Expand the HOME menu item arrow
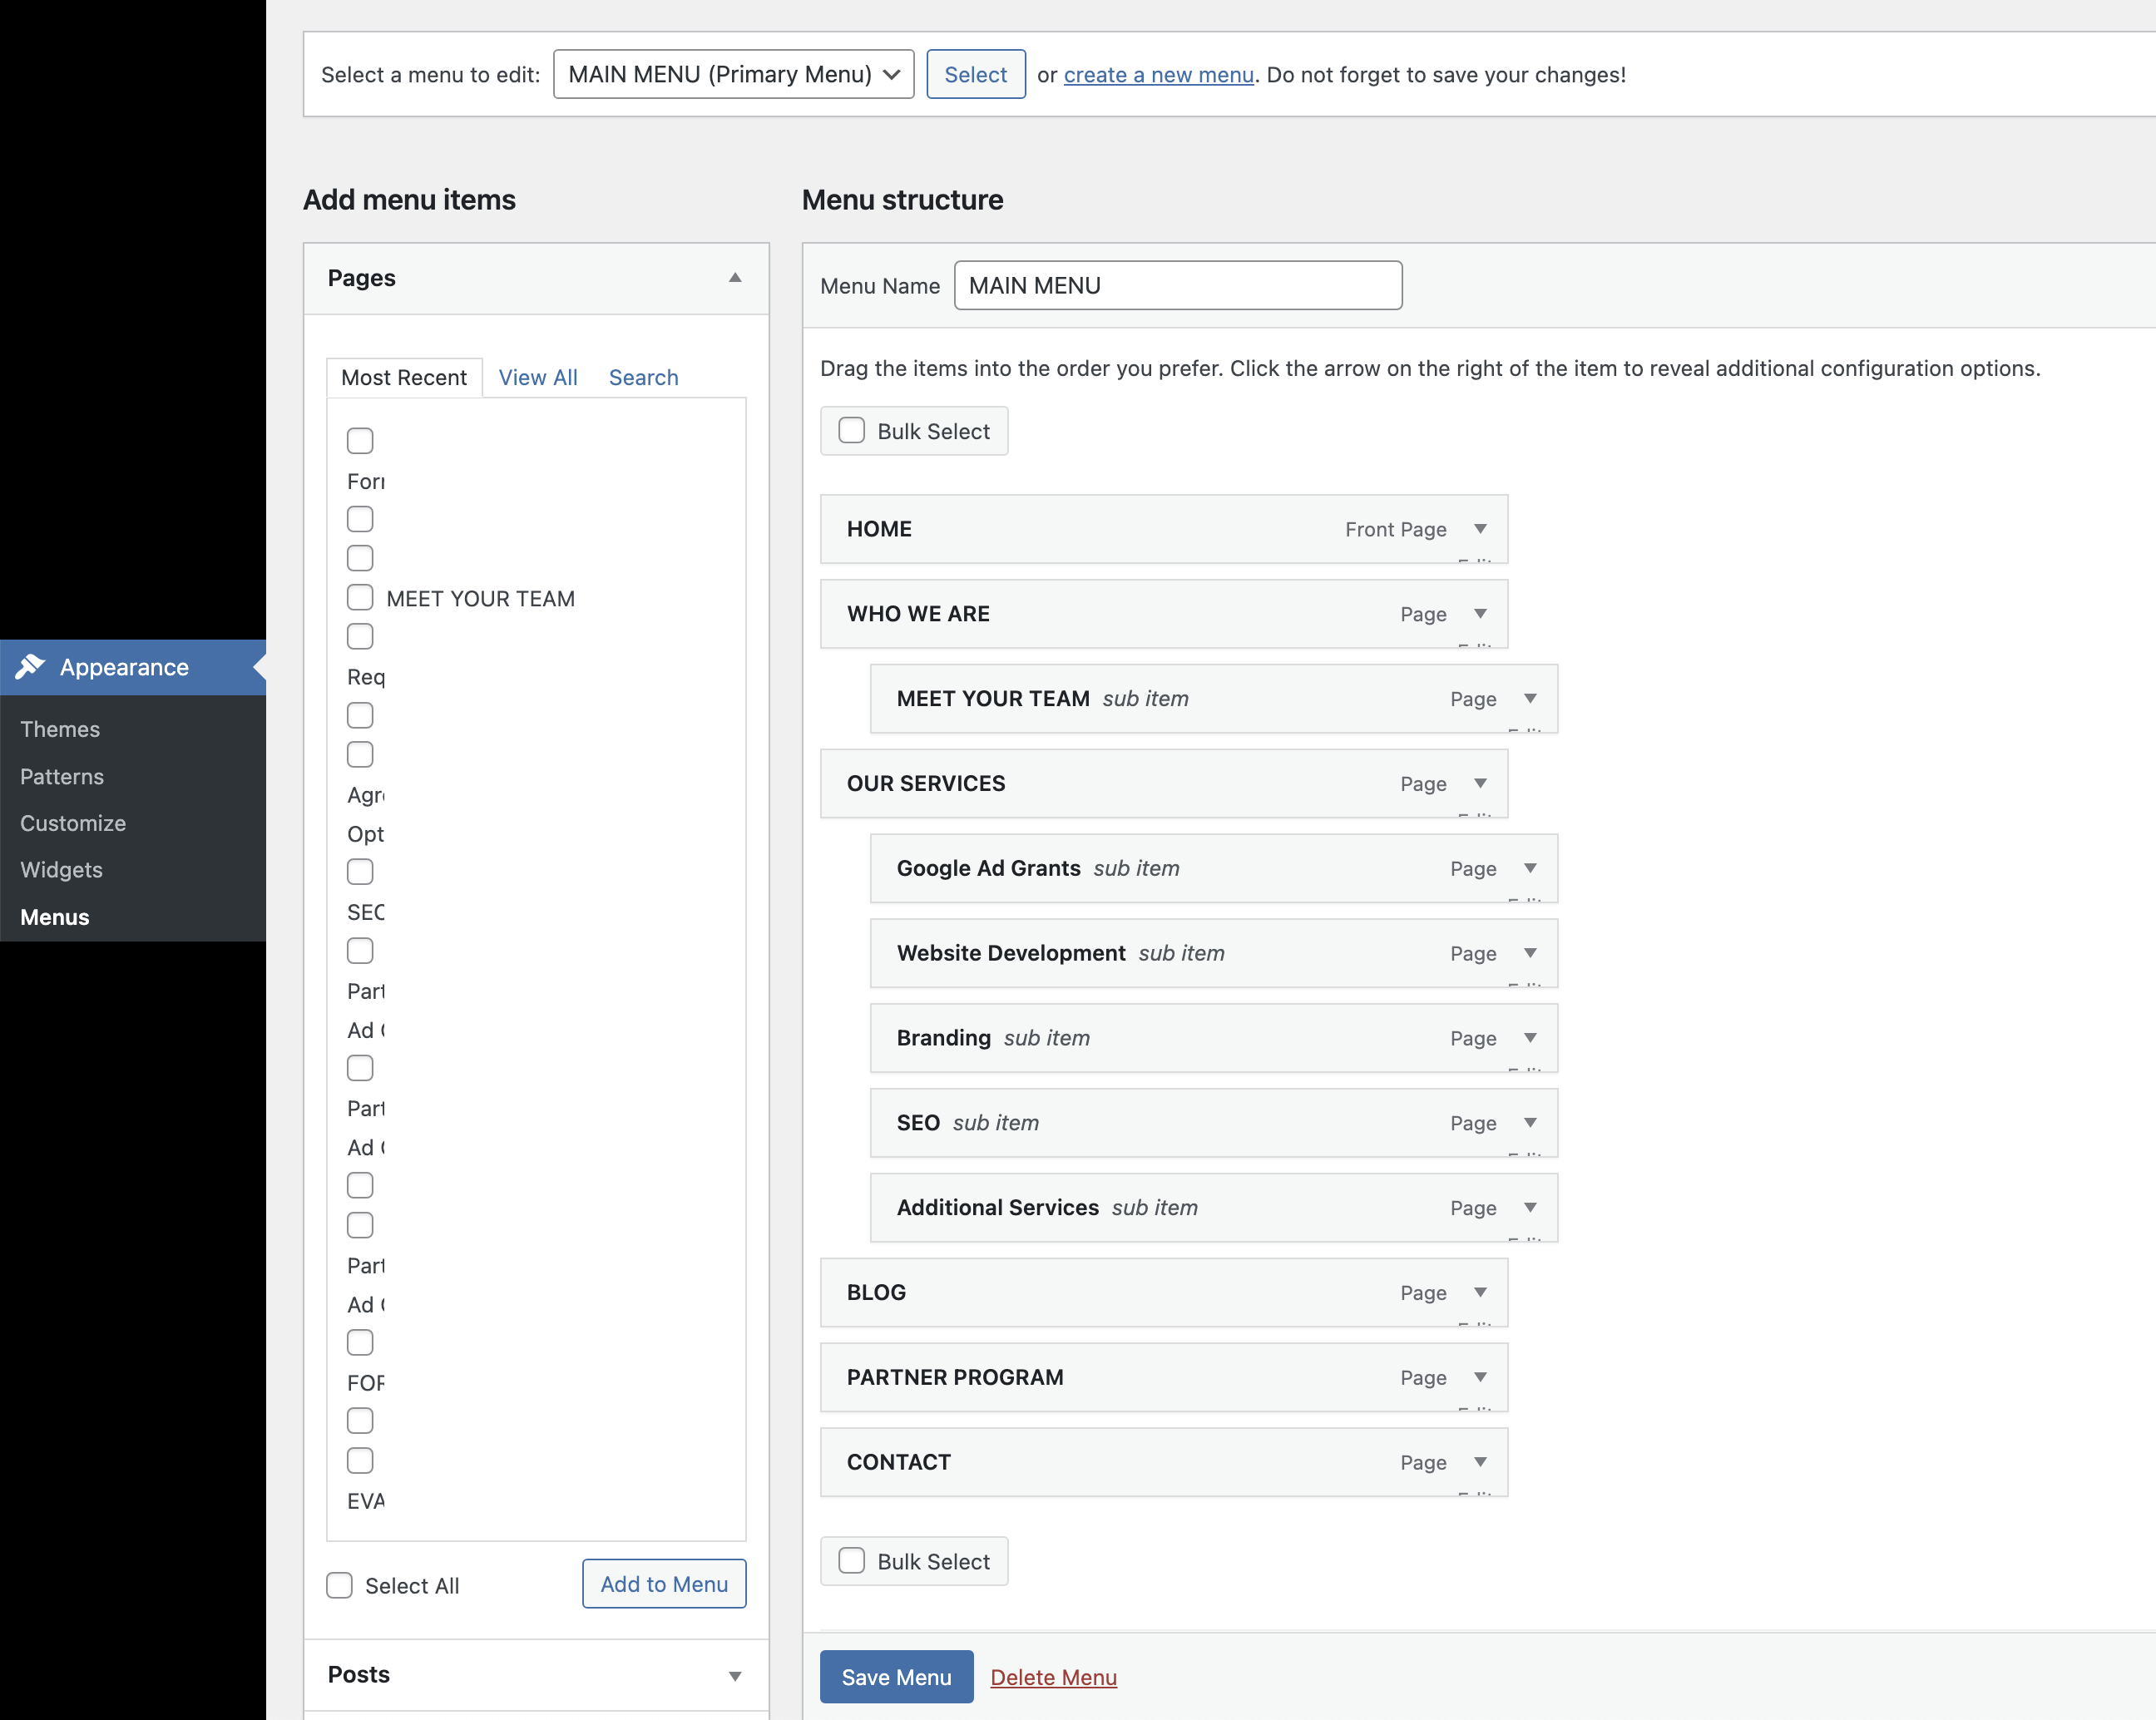Image resolution: width=2156 pixels, height=1720 pixels. point(1480,529)
